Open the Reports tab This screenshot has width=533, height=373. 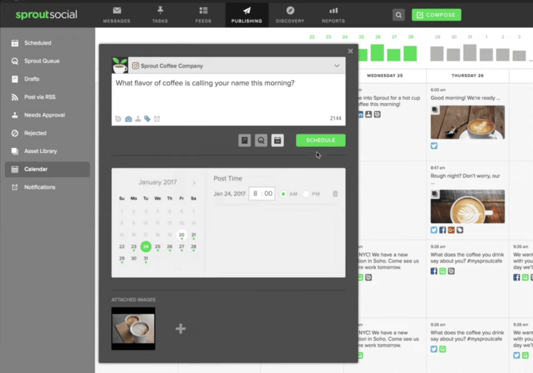pos(333,15)
